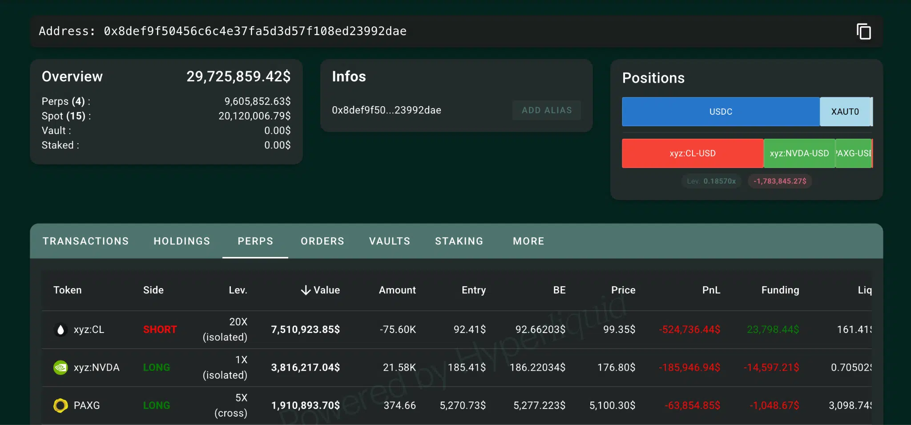The height and width of the screenshot is (425, 911).
Task: Click the xyz:CL oil drop token icon
Action: coord(61,330)
